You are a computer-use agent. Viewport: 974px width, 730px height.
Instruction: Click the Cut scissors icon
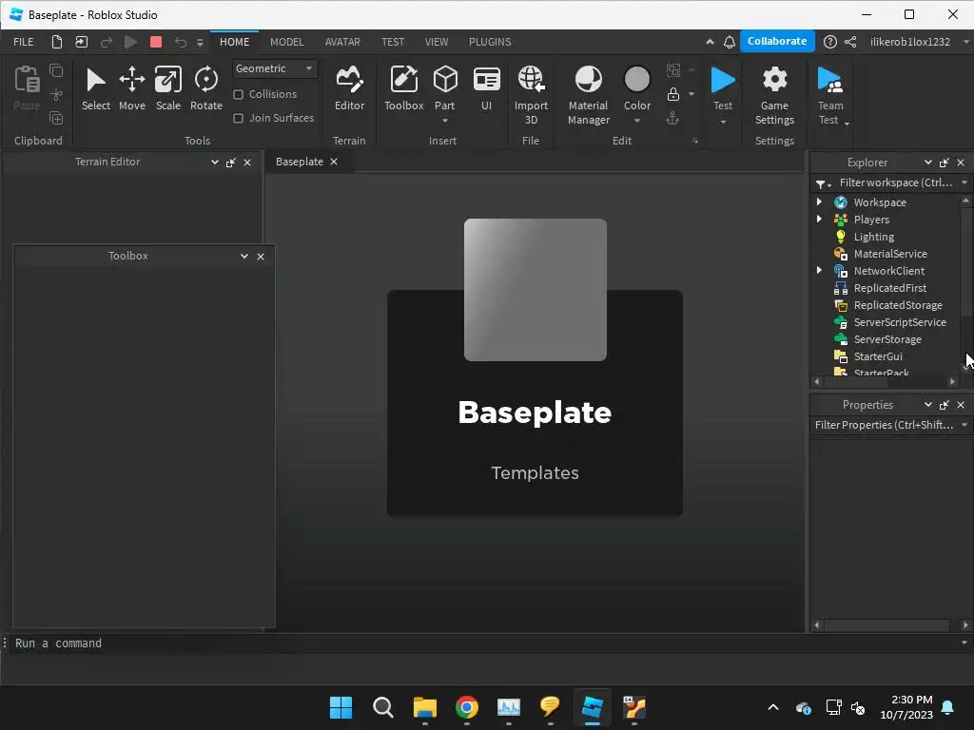pos(56,94)
